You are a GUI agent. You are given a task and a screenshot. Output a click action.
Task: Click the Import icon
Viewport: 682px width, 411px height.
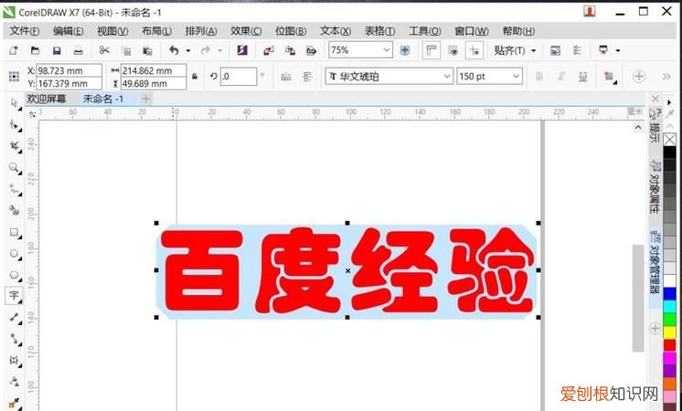pos(269,51)
